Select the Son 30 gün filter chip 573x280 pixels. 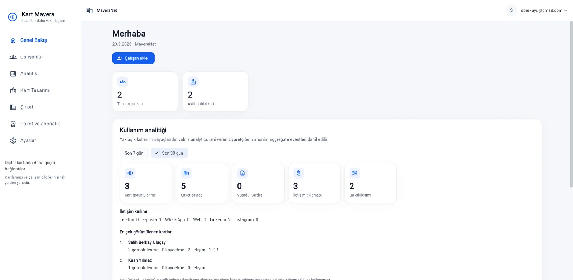point(169,153)
